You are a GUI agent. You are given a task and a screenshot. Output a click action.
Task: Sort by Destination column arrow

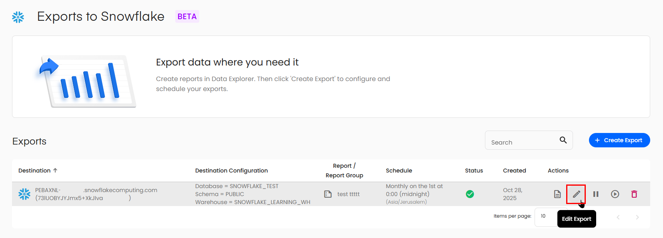tap(55, 171)
